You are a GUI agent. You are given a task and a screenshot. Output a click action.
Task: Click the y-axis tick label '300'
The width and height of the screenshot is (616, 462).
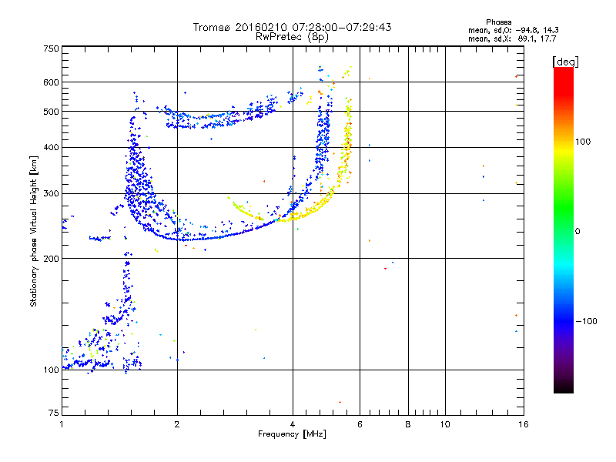tap(51, 194)
